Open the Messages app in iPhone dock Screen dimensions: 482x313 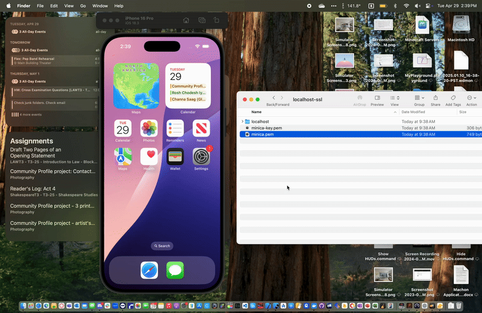click(175, 270)
